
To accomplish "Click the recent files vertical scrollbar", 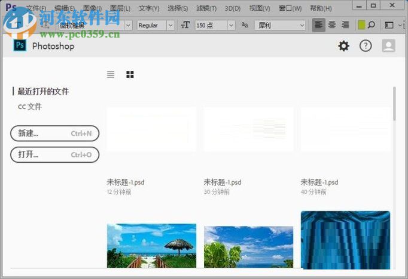I will [x=394, y=104].
